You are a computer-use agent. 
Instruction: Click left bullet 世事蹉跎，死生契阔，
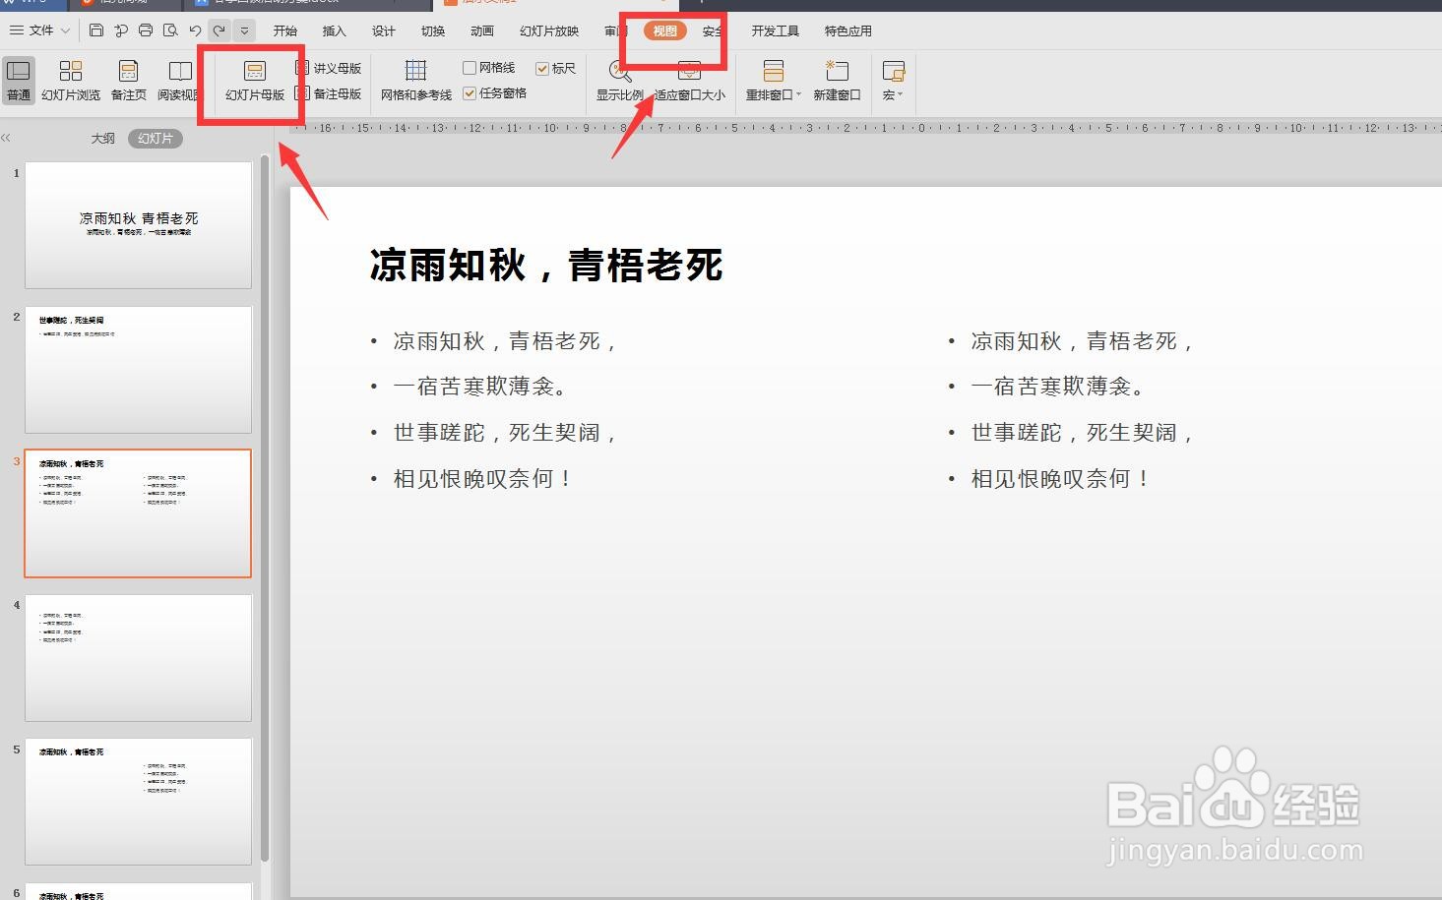[x=506, y=433]
